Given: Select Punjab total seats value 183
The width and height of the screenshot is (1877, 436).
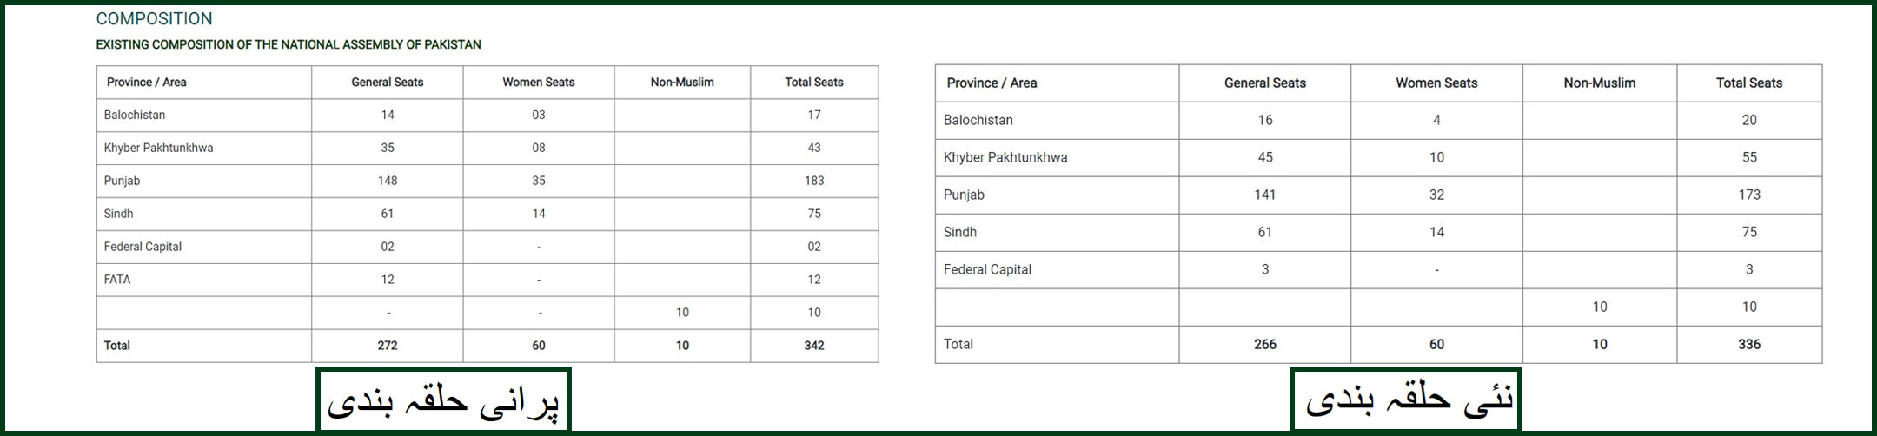Looking at the screenshot, I should click(814, 181).
